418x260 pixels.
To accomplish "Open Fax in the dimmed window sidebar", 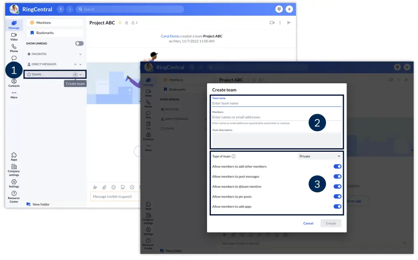I will [x=148, y=126].
